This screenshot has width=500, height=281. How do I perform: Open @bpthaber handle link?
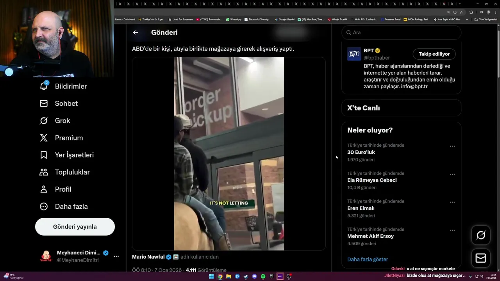377,58
